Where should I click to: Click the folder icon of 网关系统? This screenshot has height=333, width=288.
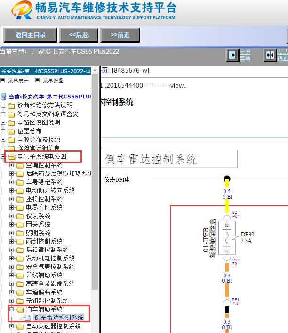click(x=20, y=225)
